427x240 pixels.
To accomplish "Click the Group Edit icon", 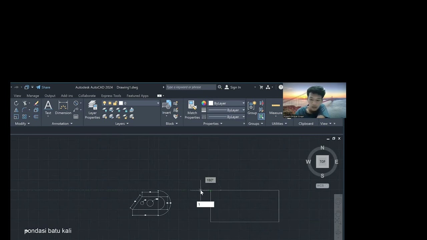I will (261, 110).
